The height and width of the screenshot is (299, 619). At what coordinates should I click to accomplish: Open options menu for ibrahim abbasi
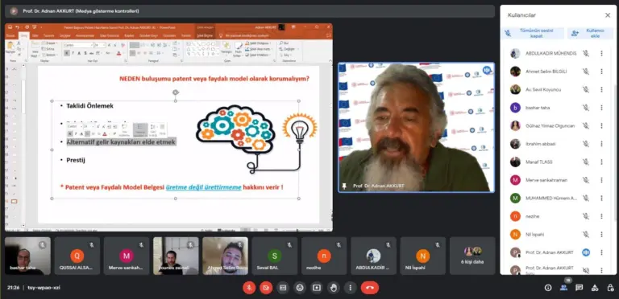601,144
